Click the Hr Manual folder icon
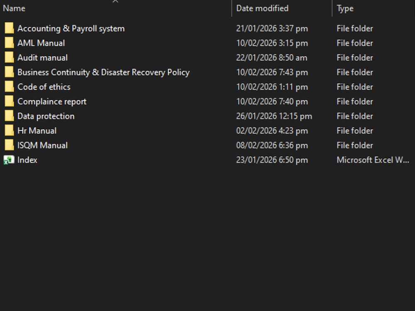 point(9,130)
